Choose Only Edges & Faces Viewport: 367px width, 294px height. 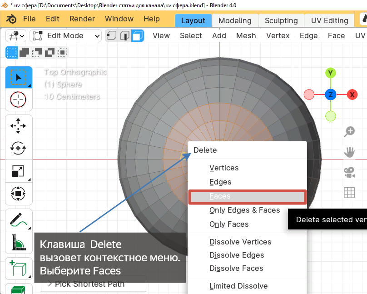click(248, 210)
